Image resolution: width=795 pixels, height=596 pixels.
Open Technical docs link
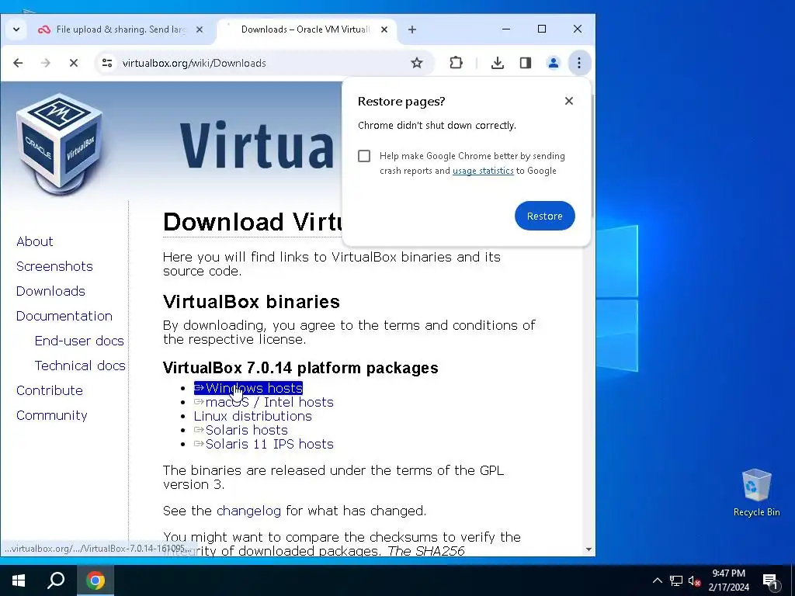(80, 366)
